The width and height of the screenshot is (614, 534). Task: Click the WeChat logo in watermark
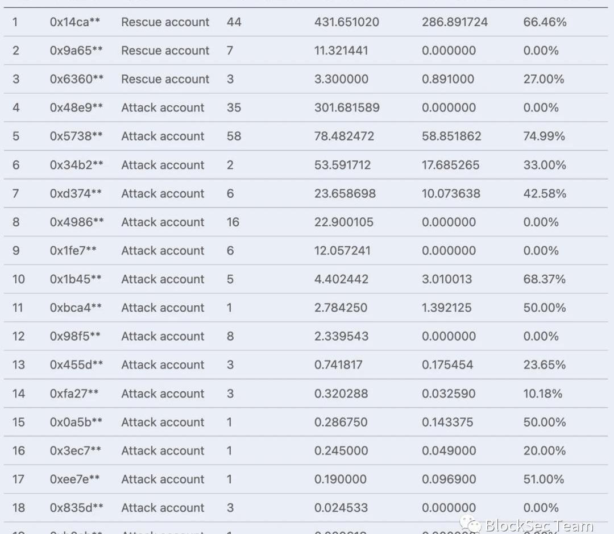[x=470, y=524]
